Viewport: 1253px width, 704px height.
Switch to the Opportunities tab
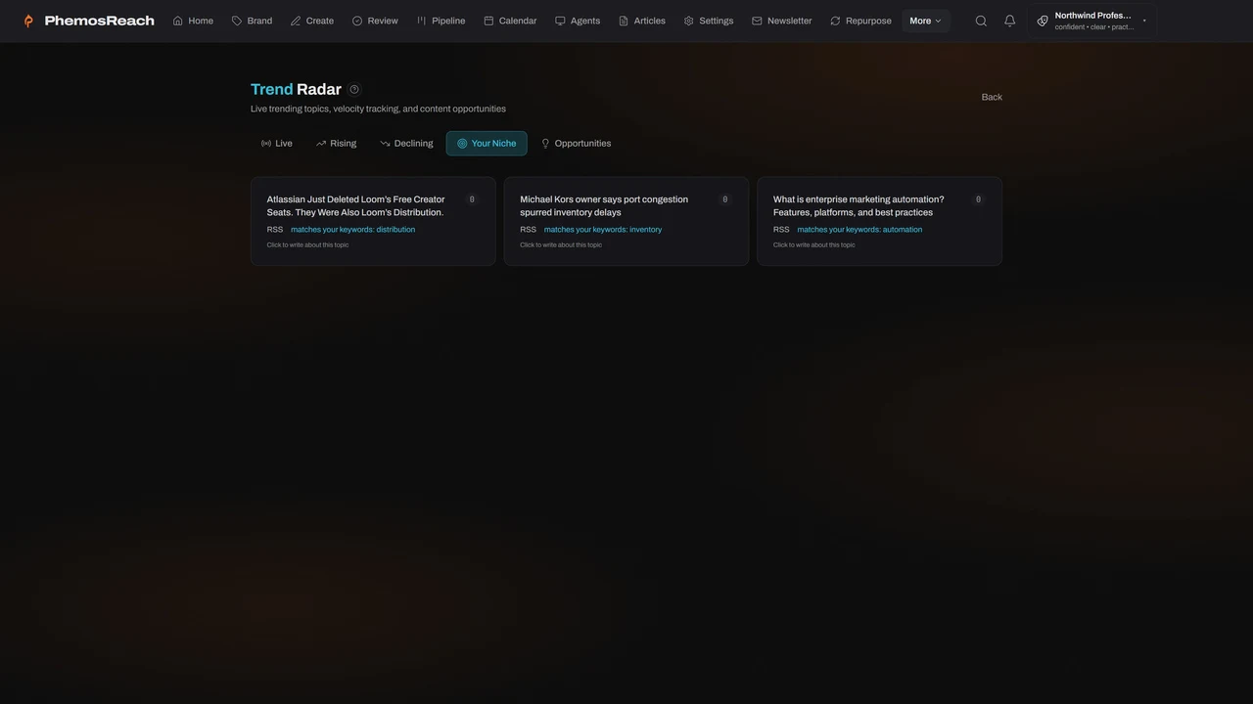(x=576, y=144)
